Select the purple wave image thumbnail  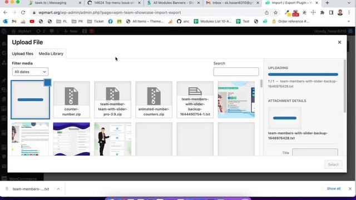coord(72,139)
